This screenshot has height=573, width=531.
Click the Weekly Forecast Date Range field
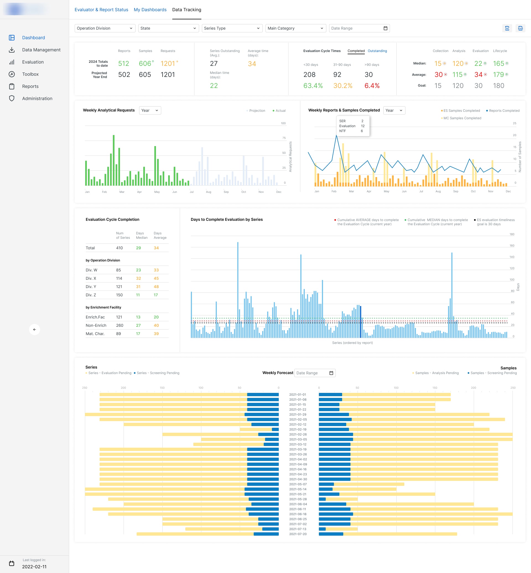click(x=315, y=373)
